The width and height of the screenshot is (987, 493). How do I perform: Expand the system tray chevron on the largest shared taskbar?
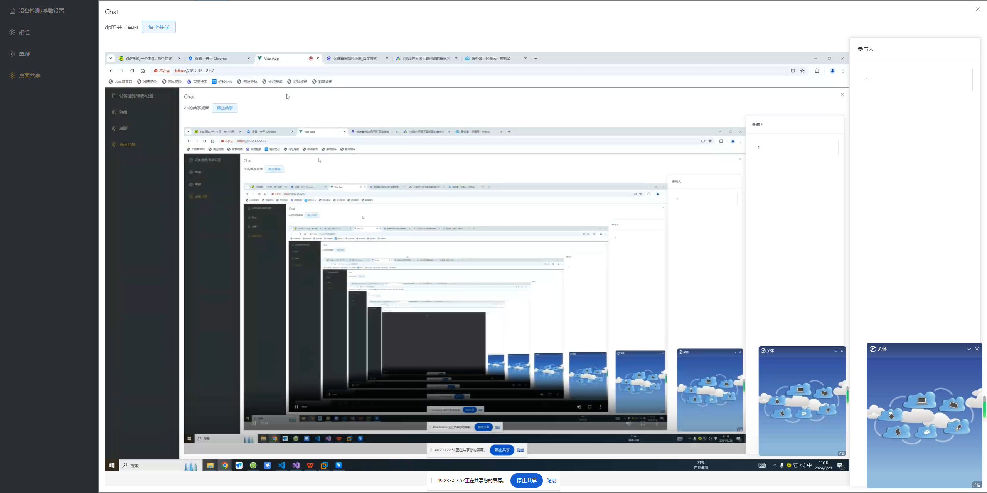[775, 465]
